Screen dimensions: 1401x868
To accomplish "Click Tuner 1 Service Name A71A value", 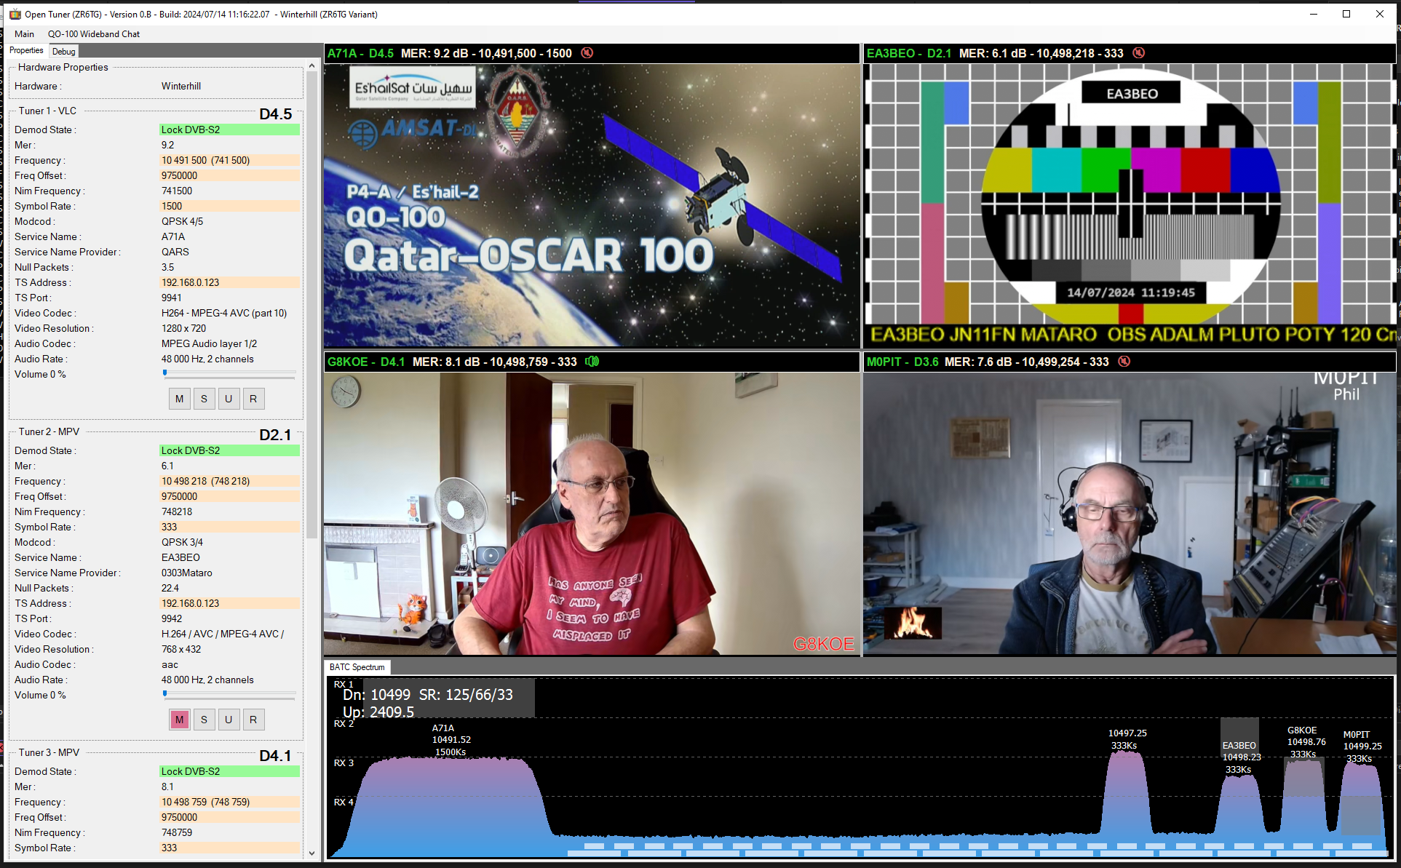I will click(173, 236).
